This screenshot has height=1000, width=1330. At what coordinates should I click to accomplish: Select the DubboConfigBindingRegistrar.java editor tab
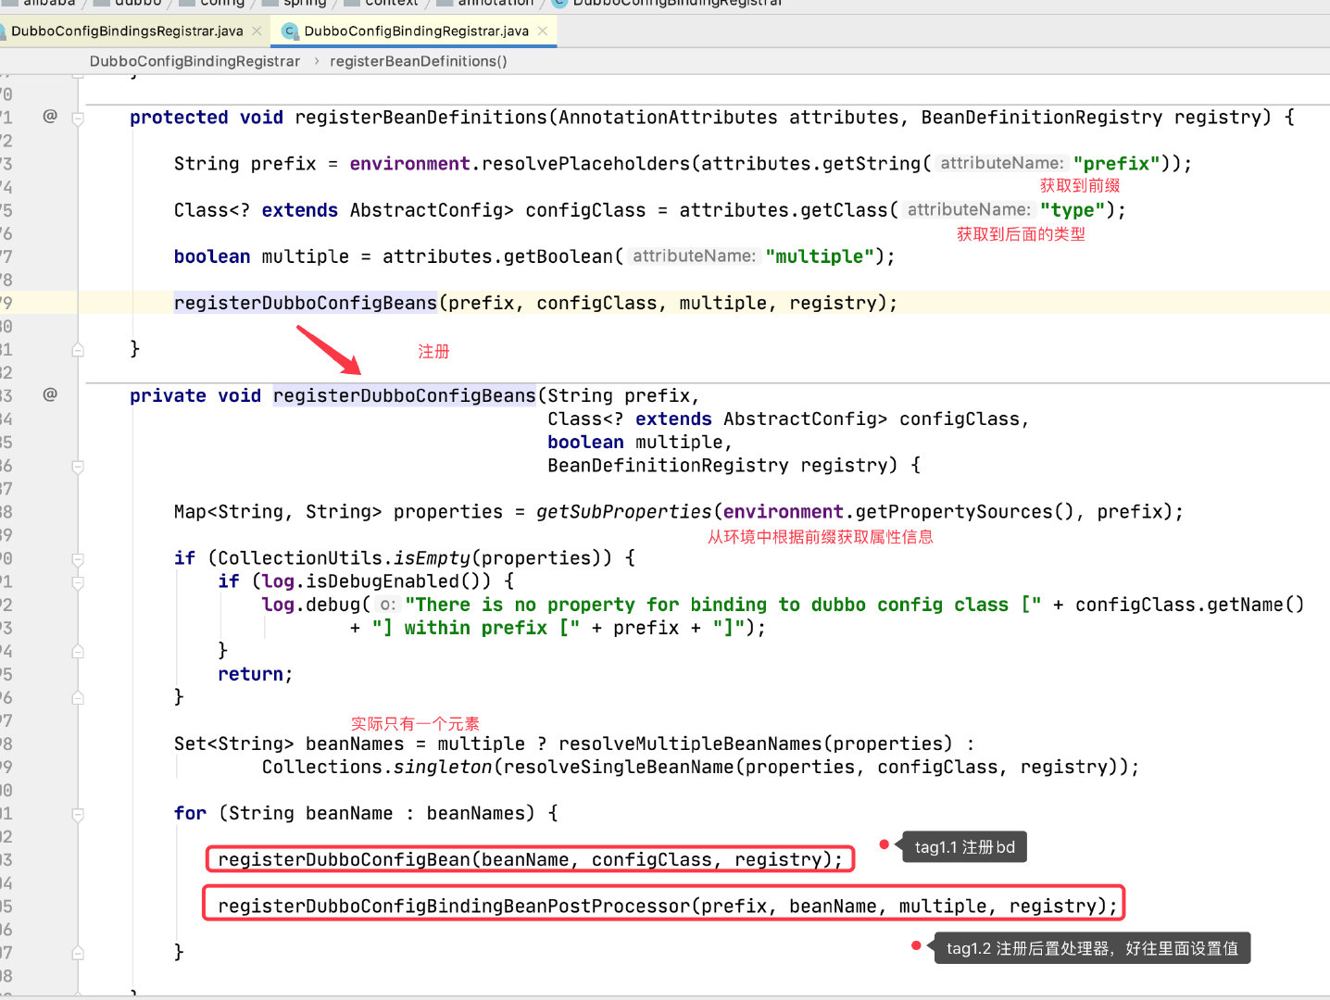(416, 31)
